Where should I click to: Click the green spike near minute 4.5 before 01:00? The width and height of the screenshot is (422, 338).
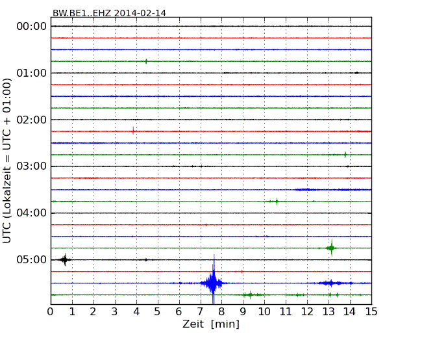pos(146,61)
